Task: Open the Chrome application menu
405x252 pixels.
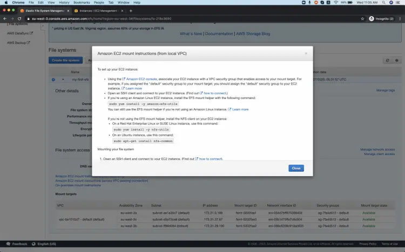Action: [x=18, y=3]
